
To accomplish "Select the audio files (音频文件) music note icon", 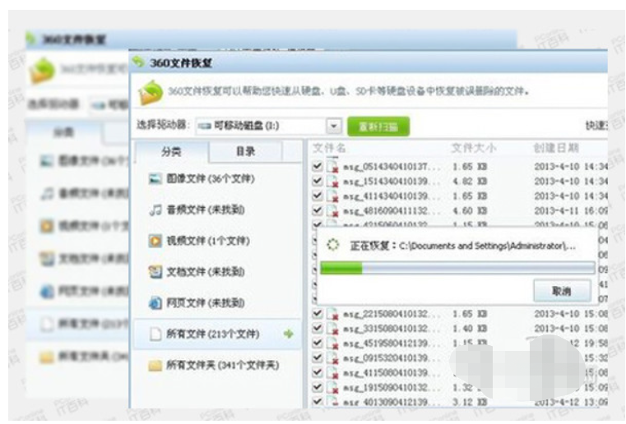I will tap(155, 210).
